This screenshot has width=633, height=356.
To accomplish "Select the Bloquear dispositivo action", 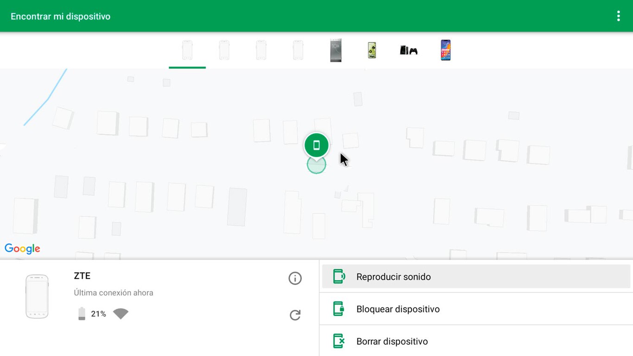I will pyautogui.click(x=398, y=309).
